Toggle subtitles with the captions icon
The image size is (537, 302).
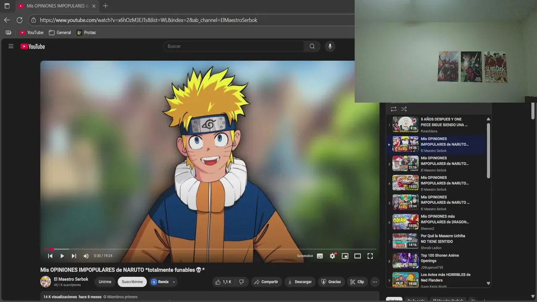320,256
